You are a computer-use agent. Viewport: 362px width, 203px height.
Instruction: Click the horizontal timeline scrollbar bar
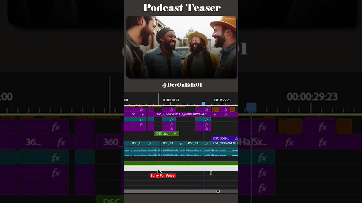click(x=171, y=191)
